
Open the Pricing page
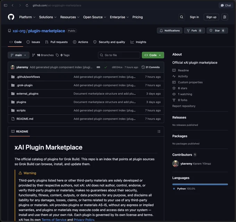(137, 17)
